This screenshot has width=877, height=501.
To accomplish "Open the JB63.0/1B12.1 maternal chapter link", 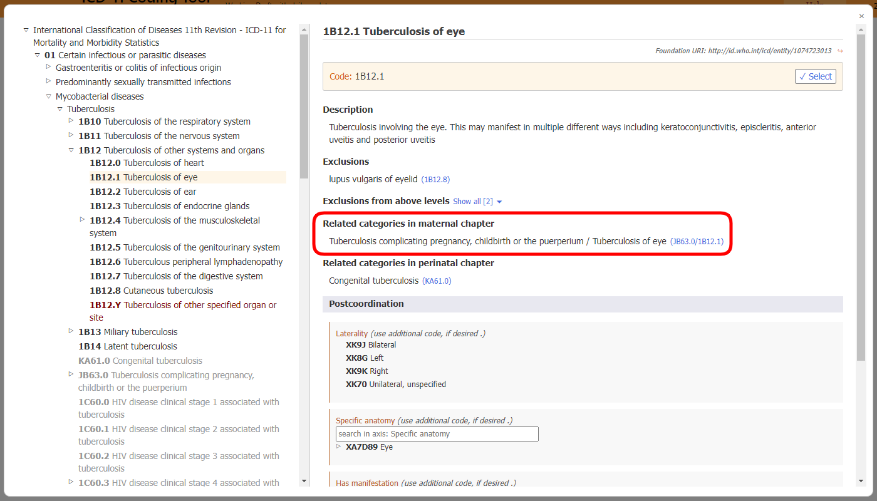I will pyautogui.click(x=697, y=240).
